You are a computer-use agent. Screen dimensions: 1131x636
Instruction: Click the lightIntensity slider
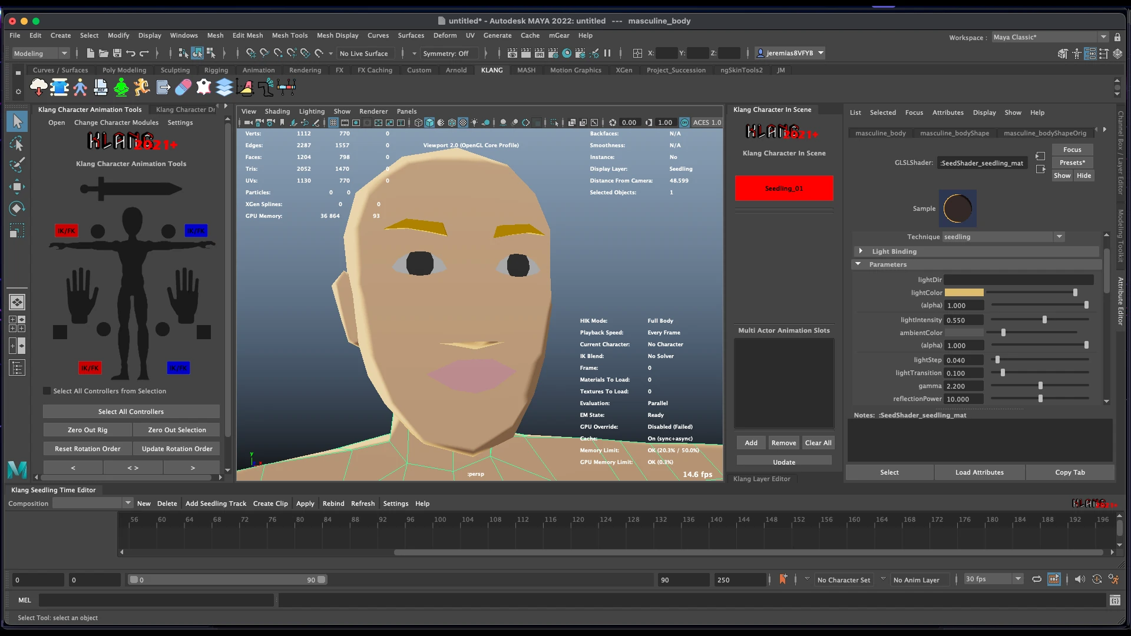1040,320
